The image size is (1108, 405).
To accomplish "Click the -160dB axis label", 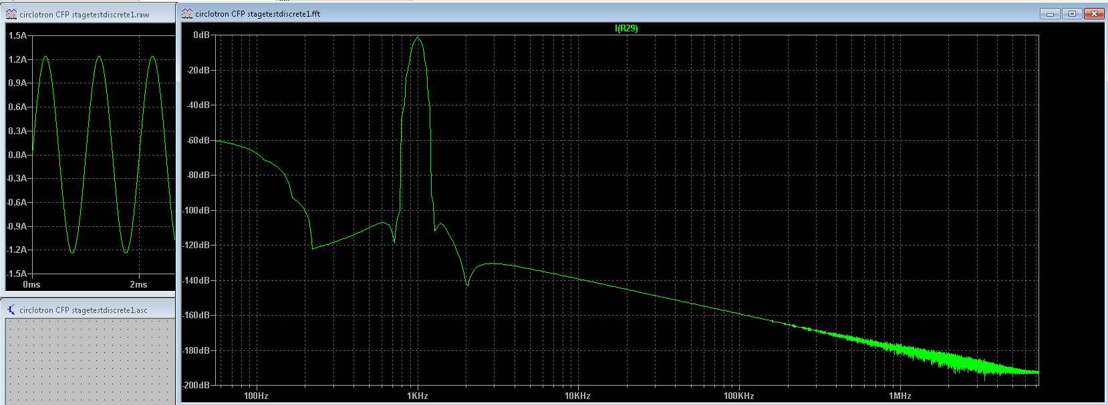I will [x=196, y=315].
